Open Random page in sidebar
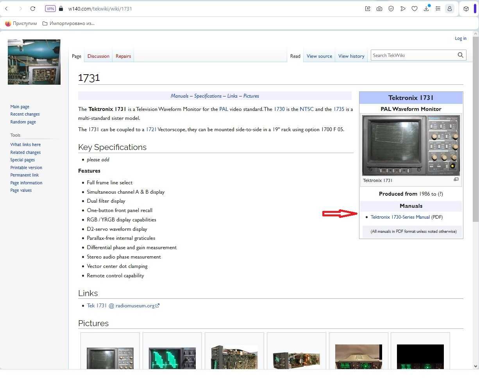479x380 pixels. (x=23, y=122)
